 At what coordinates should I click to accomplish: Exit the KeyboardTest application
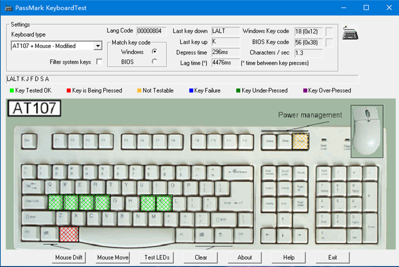click(332, 257)
